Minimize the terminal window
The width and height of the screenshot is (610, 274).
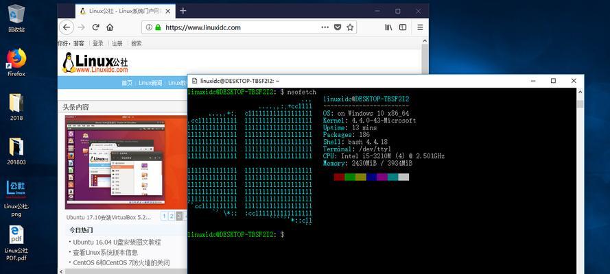[532, 81]
